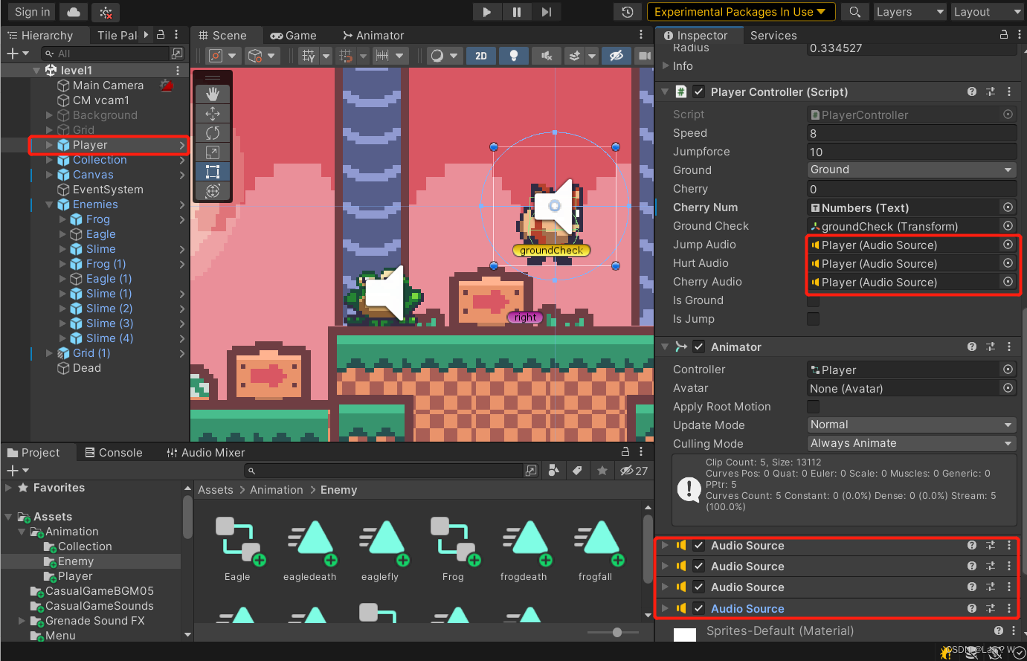Select the frogdeath animation asset
1027x661 pixels.
point(524,550)
